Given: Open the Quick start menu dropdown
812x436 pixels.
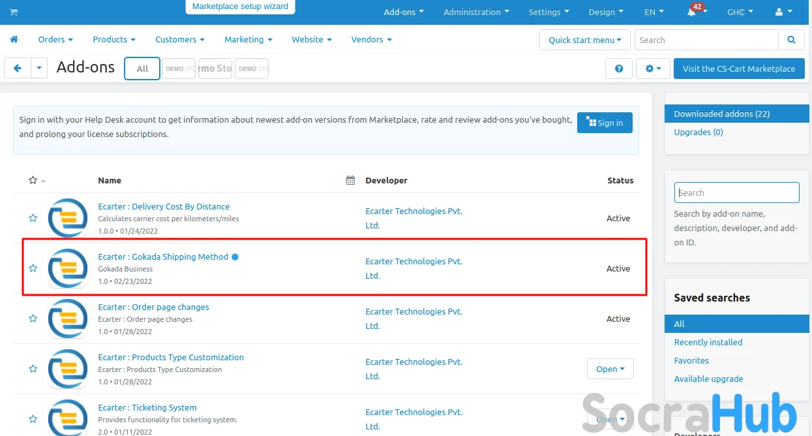Looking at the screenshot, I should click(x=584, y=40).
